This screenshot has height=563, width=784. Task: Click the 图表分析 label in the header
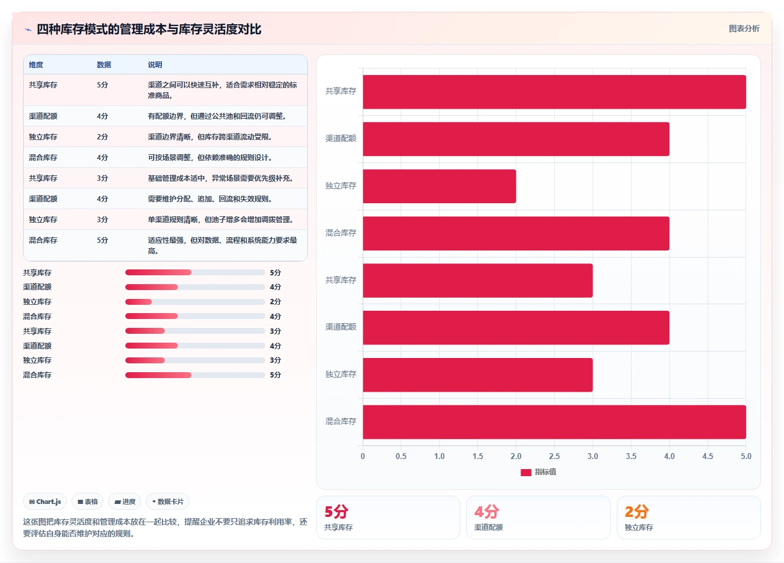(744, 28)
